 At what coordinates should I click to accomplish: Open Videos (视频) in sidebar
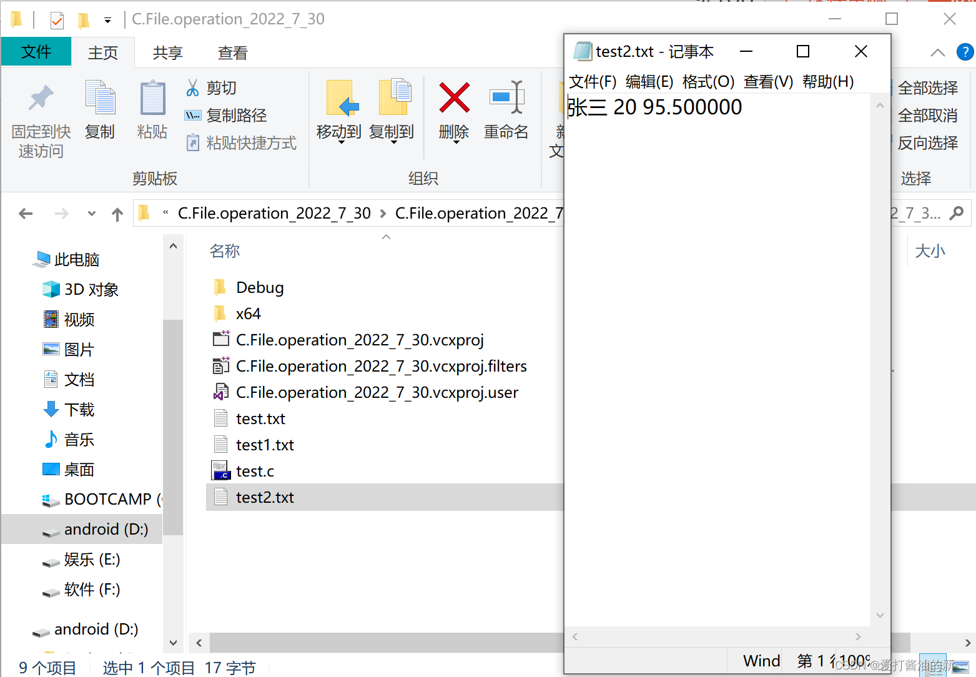(69, 319)
